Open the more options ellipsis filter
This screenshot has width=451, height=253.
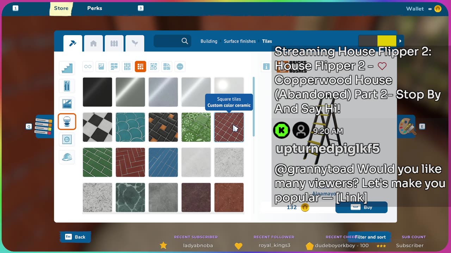tap(180, 66)
